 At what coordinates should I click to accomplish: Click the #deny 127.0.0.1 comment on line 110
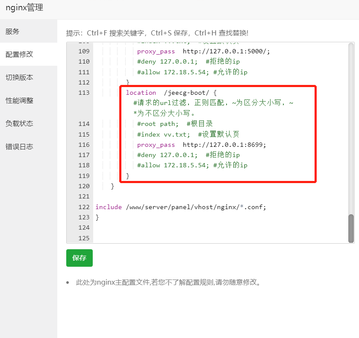[167, 61]
